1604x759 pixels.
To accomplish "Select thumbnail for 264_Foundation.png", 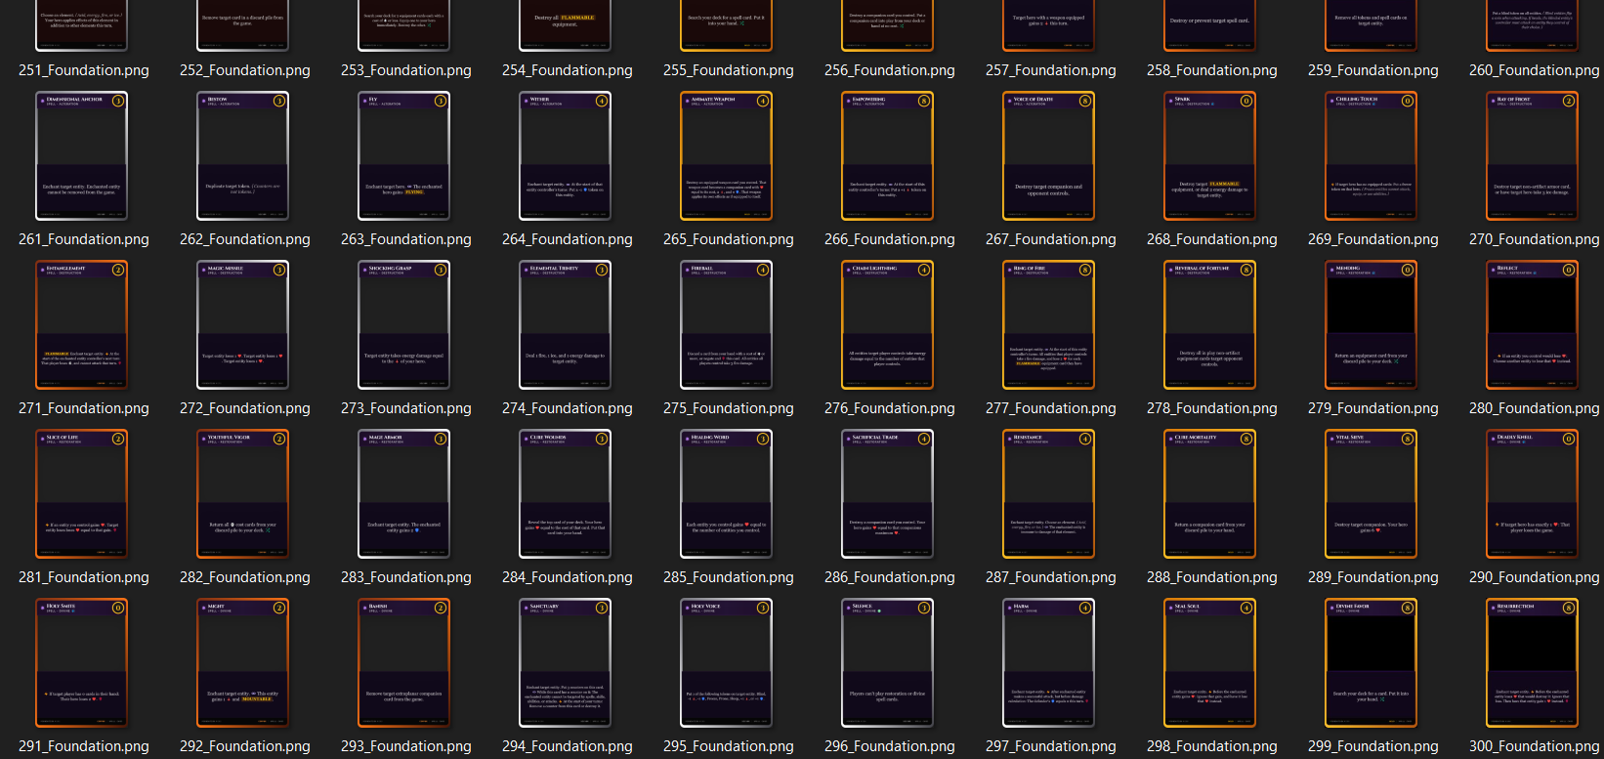I will point(566,156).
